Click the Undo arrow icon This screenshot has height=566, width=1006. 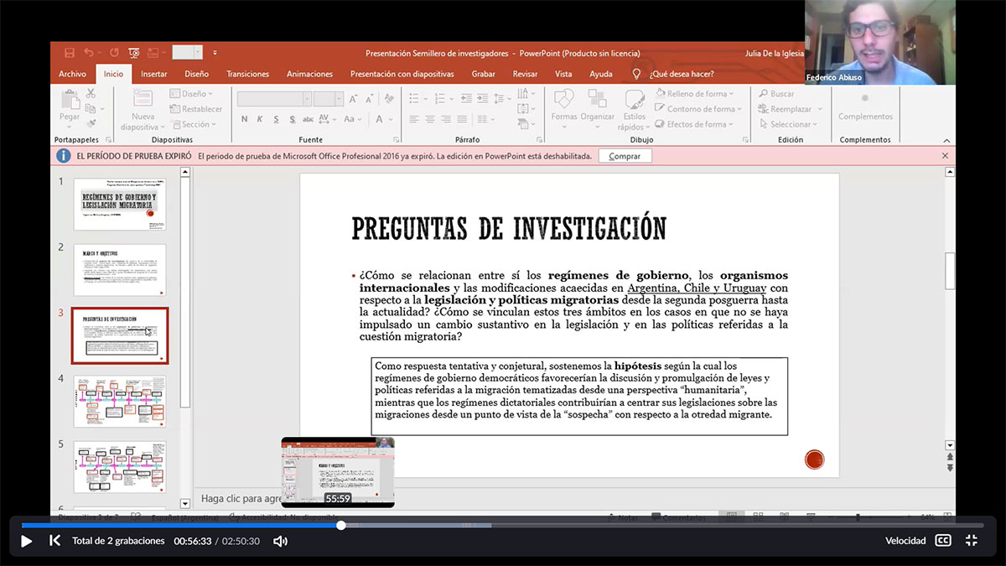pos(89,53)
